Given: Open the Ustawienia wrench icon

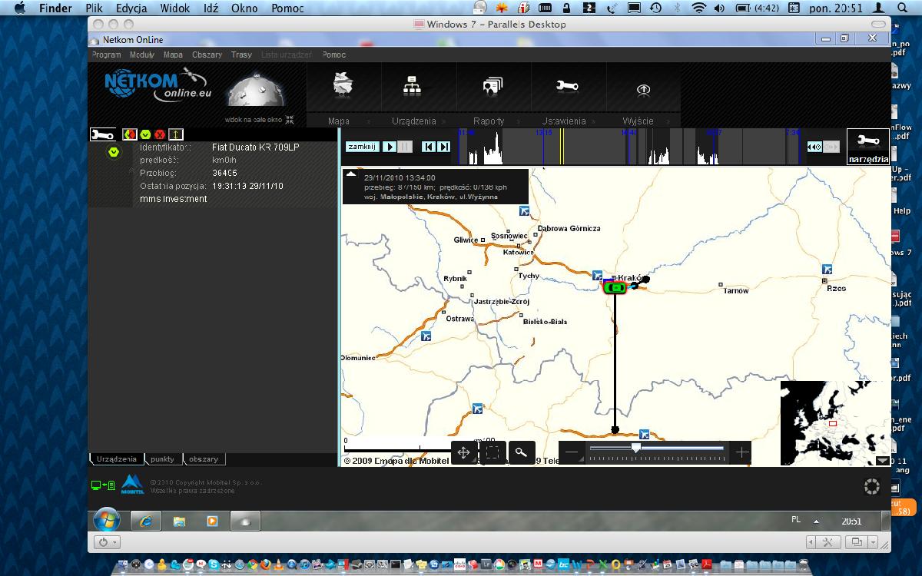Looking at the screenshot, I should 567,86.
